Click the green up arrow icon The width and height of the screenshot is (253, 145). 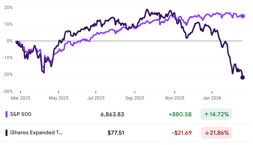(206, 115)
